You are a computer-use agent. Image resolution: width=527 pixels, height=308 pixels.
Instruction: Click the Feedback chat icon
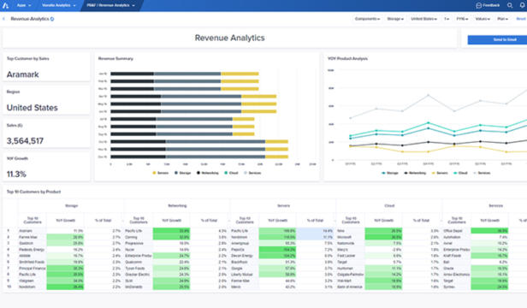(x=479, y=5)
